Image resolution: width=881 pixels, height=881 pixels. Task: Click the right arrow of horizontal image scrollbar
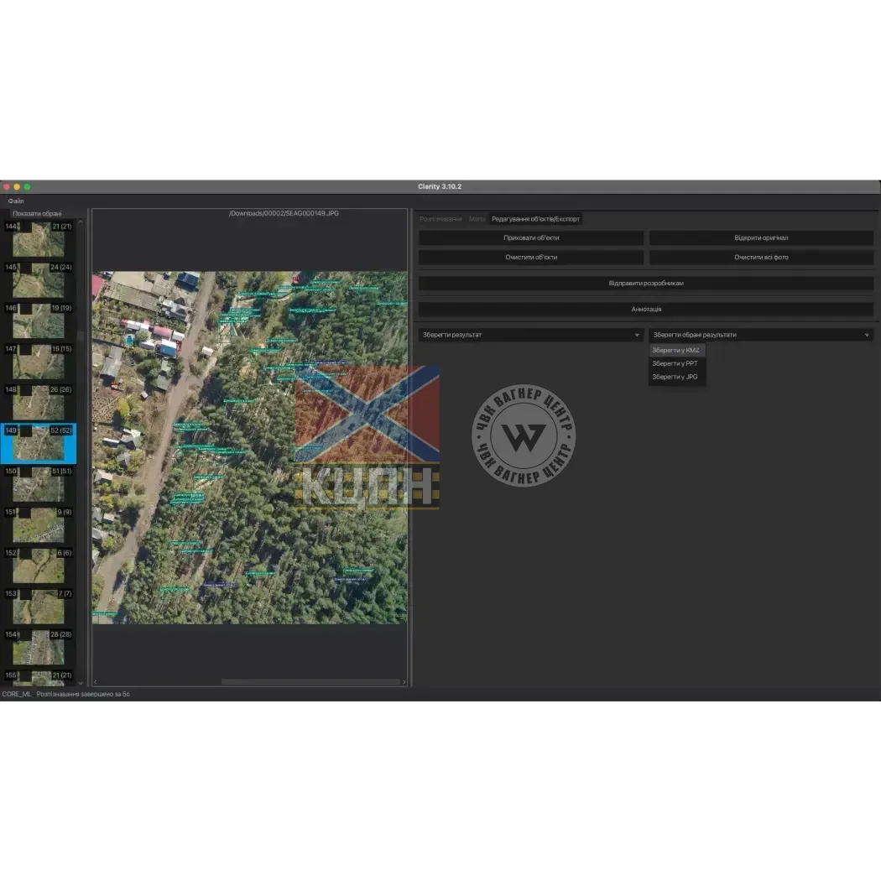click(404, 682)
